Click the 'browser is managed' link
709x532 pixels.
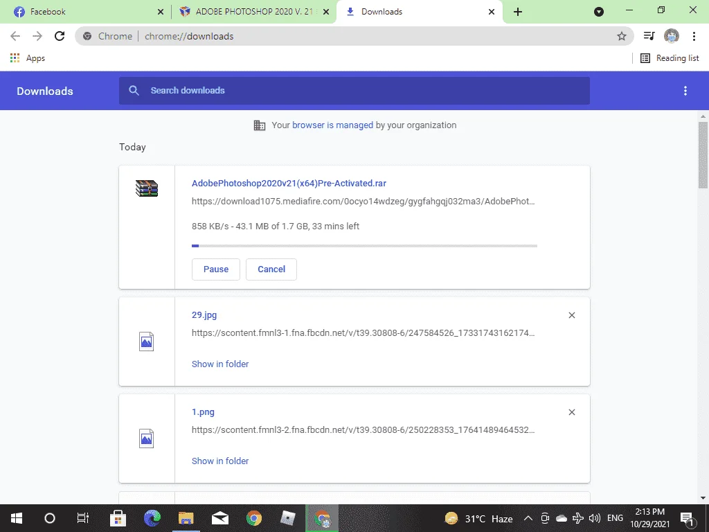[332, 125]
